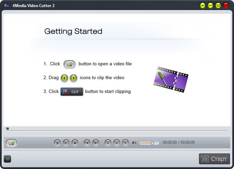Set the clip end point marker button
The width and height of the screenshot is (234, 169).
[117, 143]
